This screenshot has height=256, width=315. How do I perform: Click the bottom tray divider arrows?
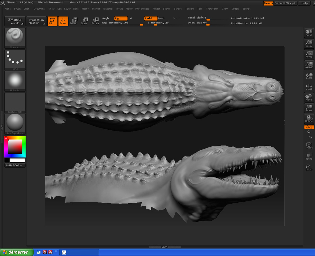pos(165,247)
